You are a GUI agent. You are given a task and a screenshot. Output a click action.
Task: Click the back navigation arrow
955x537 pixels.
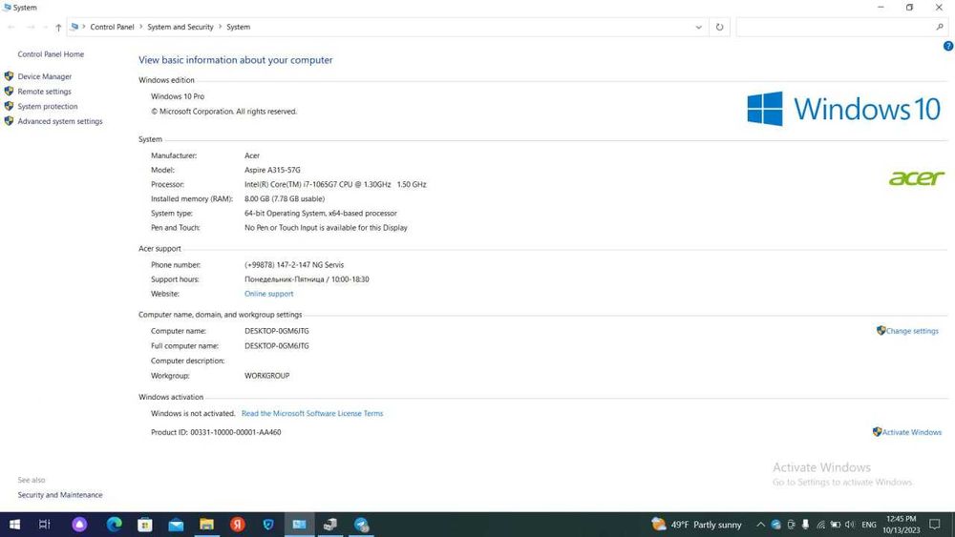pos(11,28)
